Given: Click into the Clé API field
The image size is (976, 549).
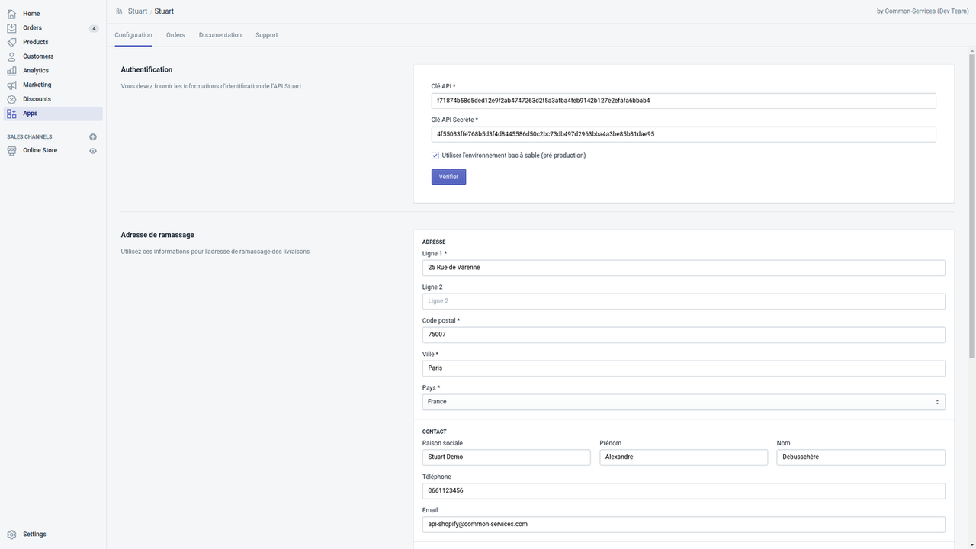Looking at the screenshot, I should tap(683, 101).
